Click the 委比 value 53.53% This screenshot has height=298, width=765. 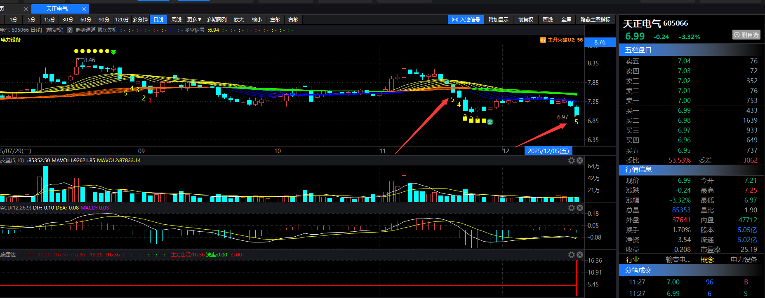tap(680, 160)
